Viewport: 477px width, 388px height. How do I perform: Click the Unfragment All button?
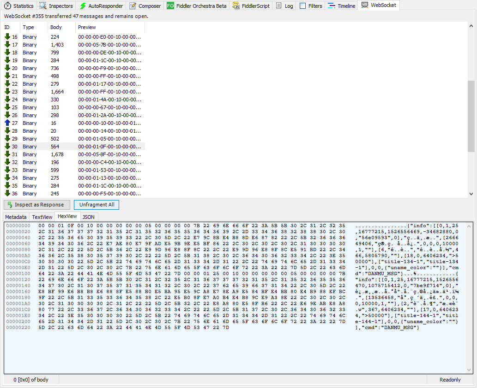97,205
